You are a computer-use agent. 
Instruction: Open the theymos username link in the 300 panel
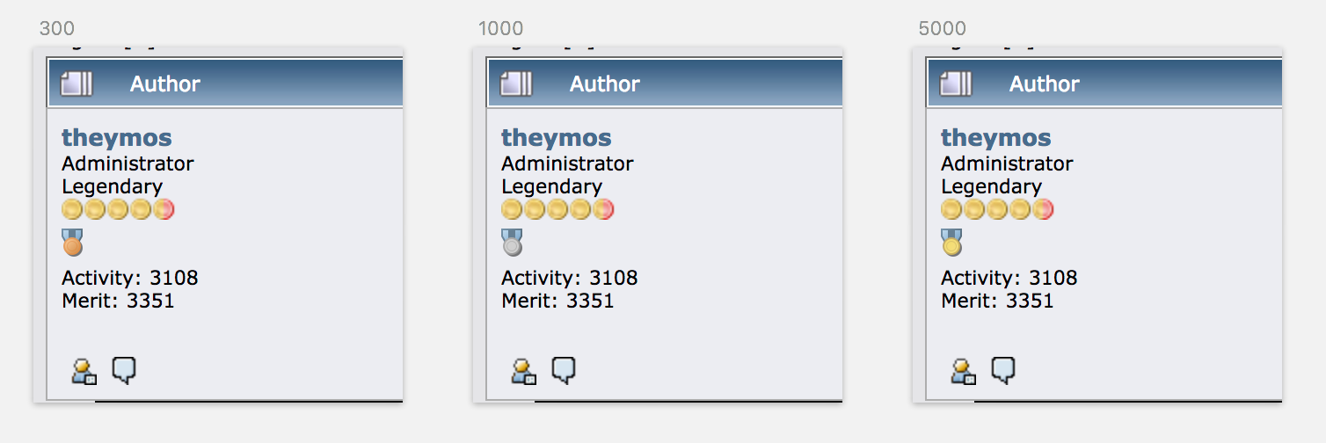pos(117,138)
